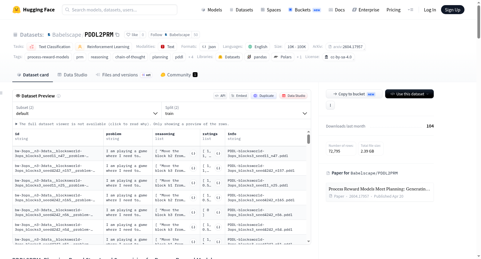This screenshot has height=259, width=481.
Task: Expand ratings JSON in seed11_n47 row
Action: pos(218,153)
